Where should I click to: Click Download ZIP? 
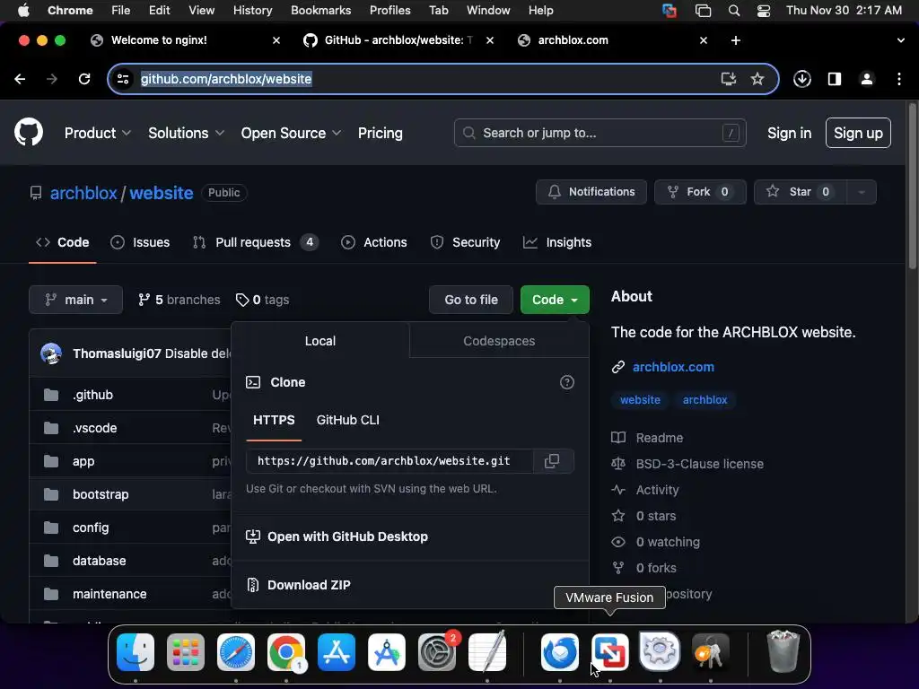pos(299,585)
